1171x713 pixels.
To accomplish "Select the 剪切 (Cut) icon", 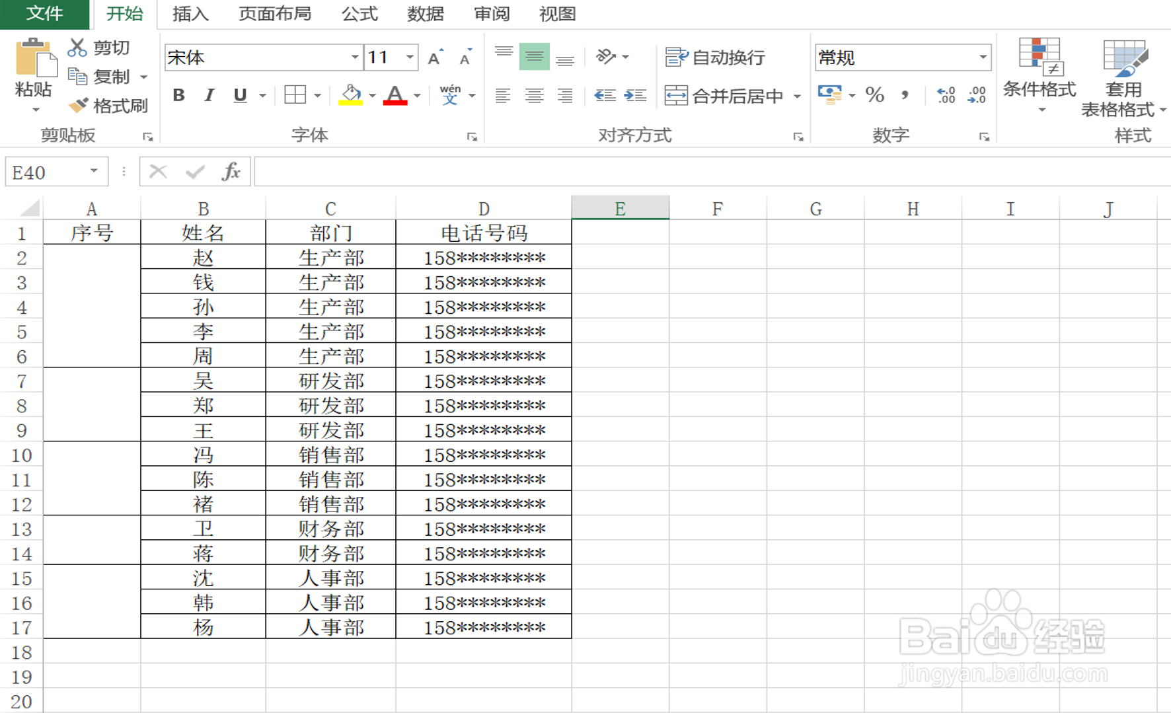I will pyautogui.click(x=77, y=46).
